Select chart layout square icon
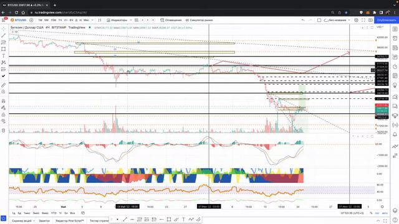399x224 pixels. click(x=319, y=20)
